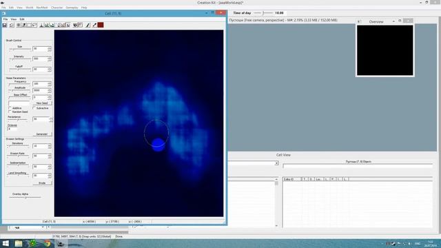Open the Windows Start button

click(6, 243)
